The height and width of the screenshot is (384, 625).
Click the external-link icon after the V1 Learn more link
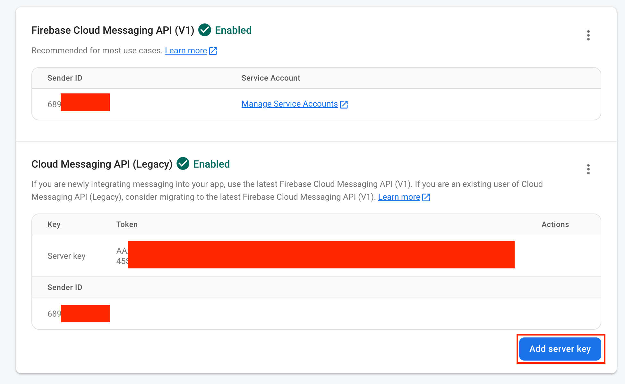213,51
